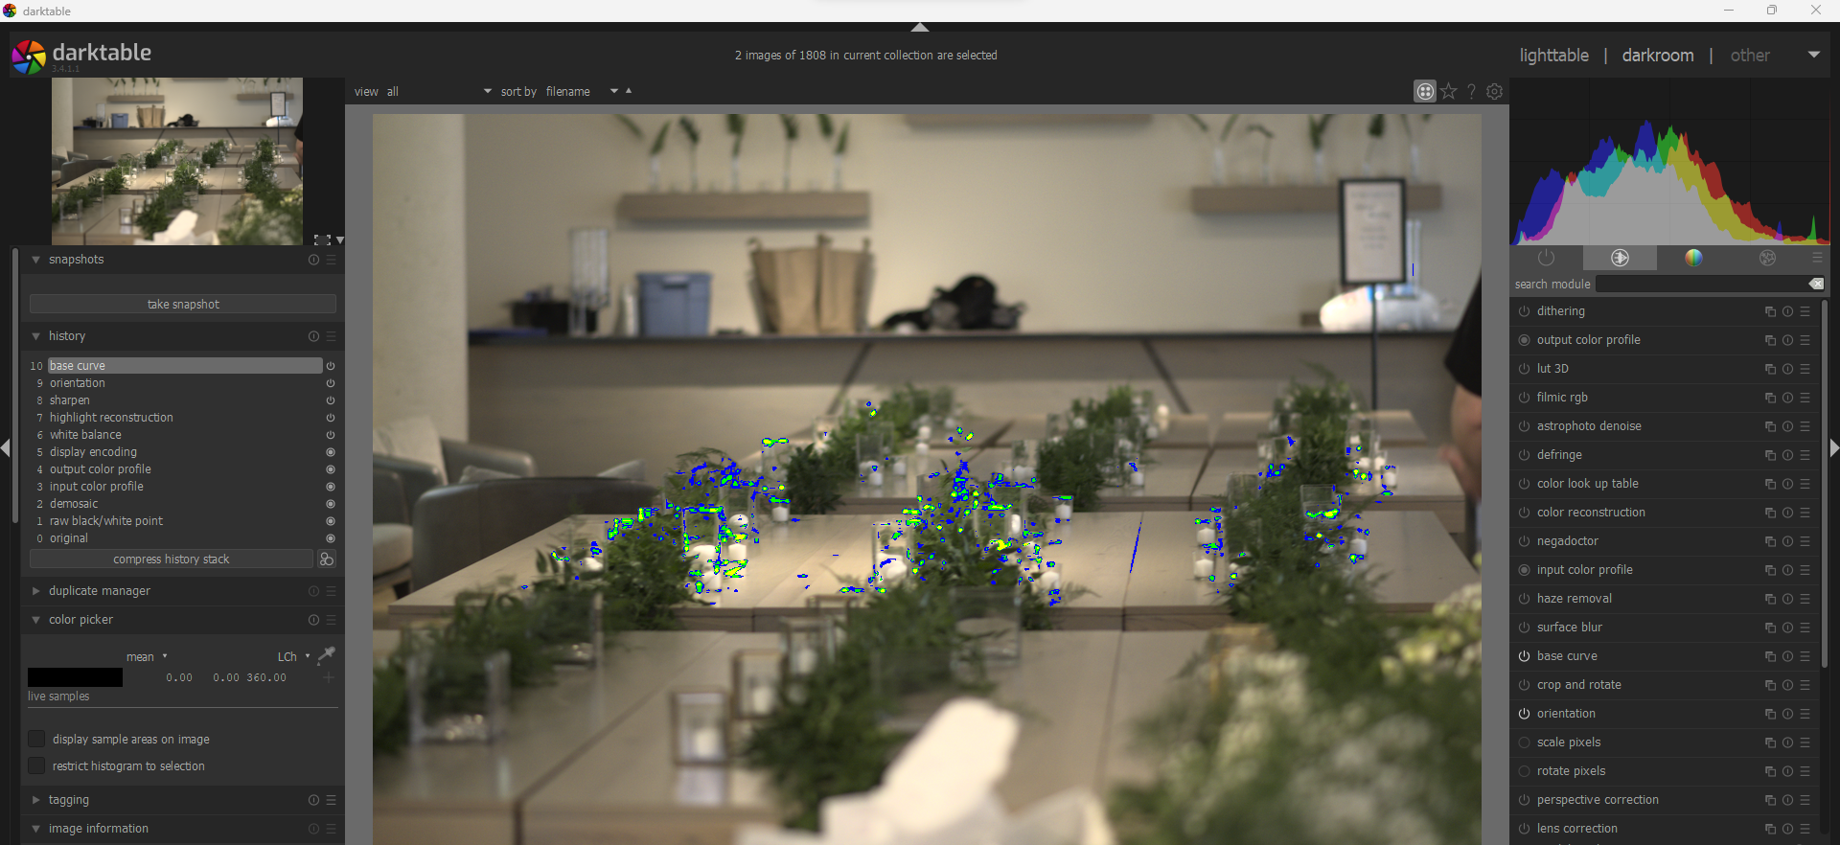Show the technical modules group tab
1840x845 pixels.
[1620, 258]
